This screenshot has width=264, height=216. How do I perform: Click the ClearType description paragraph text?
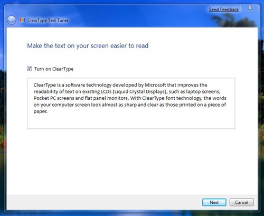130,98
